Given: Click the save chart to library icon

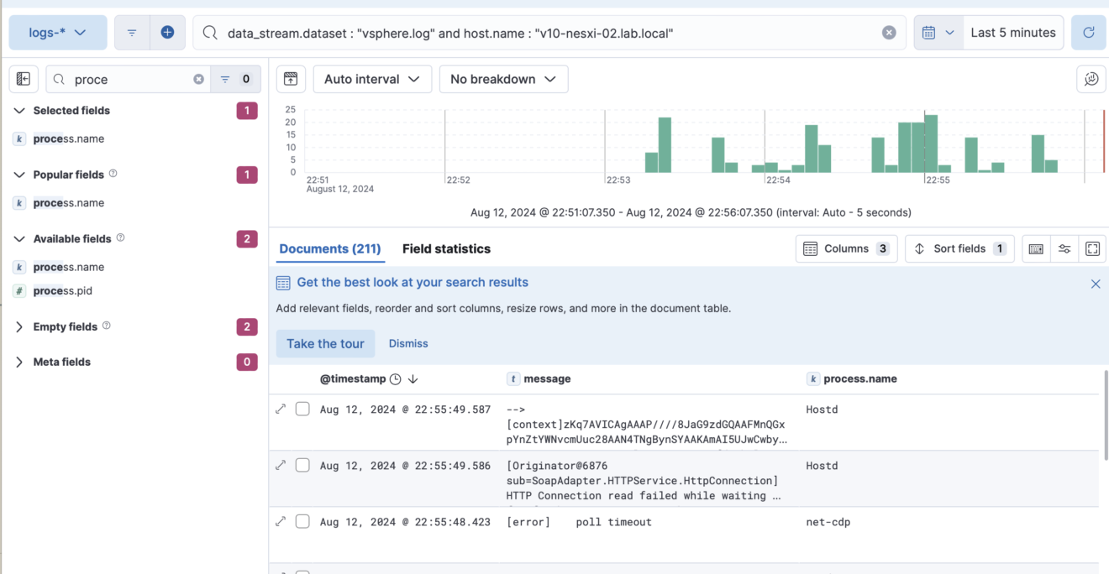Looking at the screenshot, I should point(290,78).
